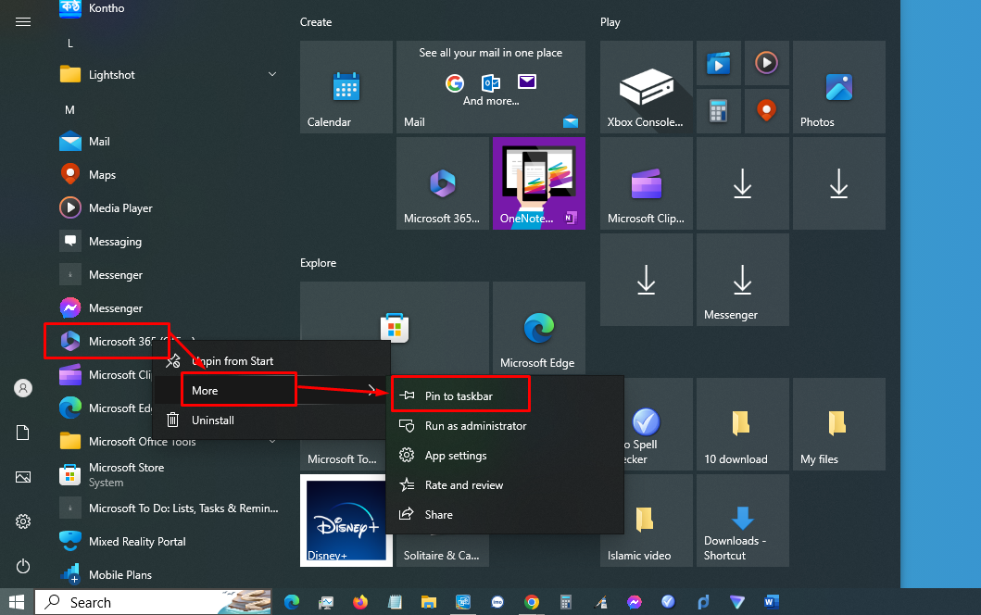Screen dimensions: 981x615
Task: Click the Power button in Start menu
Action: 22,566
